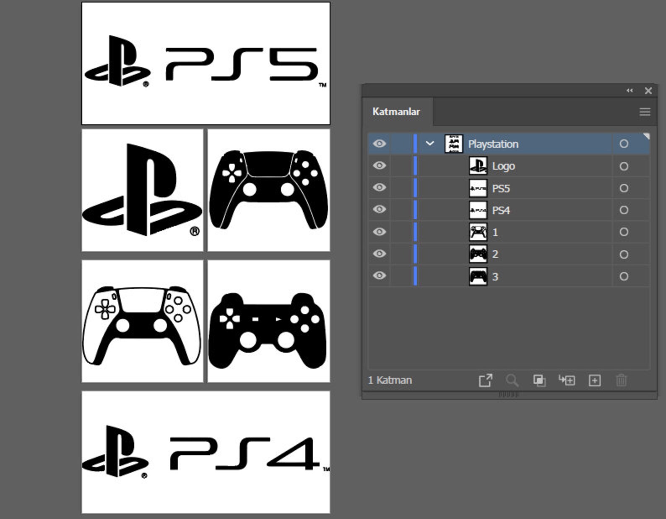
Task: Click the '1 Katman' status text
Action: click(x=390, y=380)
